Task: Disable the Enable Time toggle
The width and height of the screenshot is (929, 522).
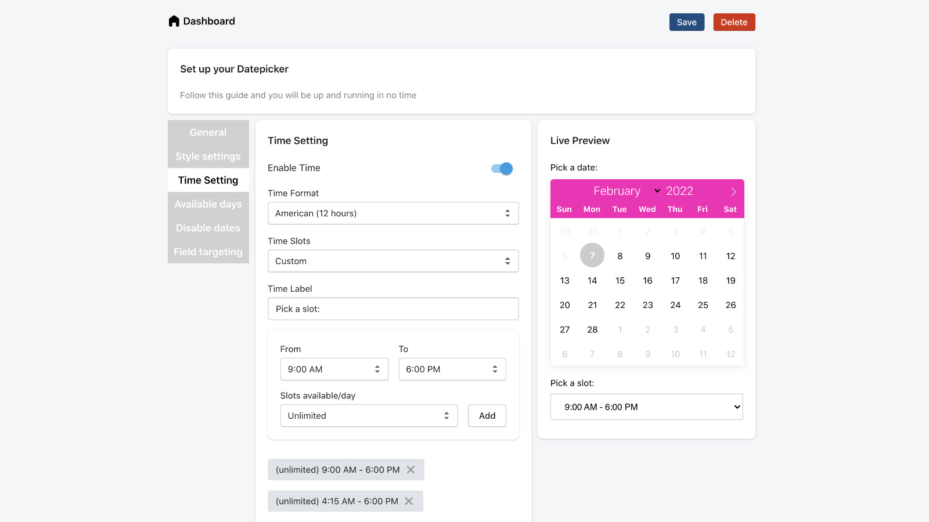Action: pyautogui.click(x=500, y=168)
